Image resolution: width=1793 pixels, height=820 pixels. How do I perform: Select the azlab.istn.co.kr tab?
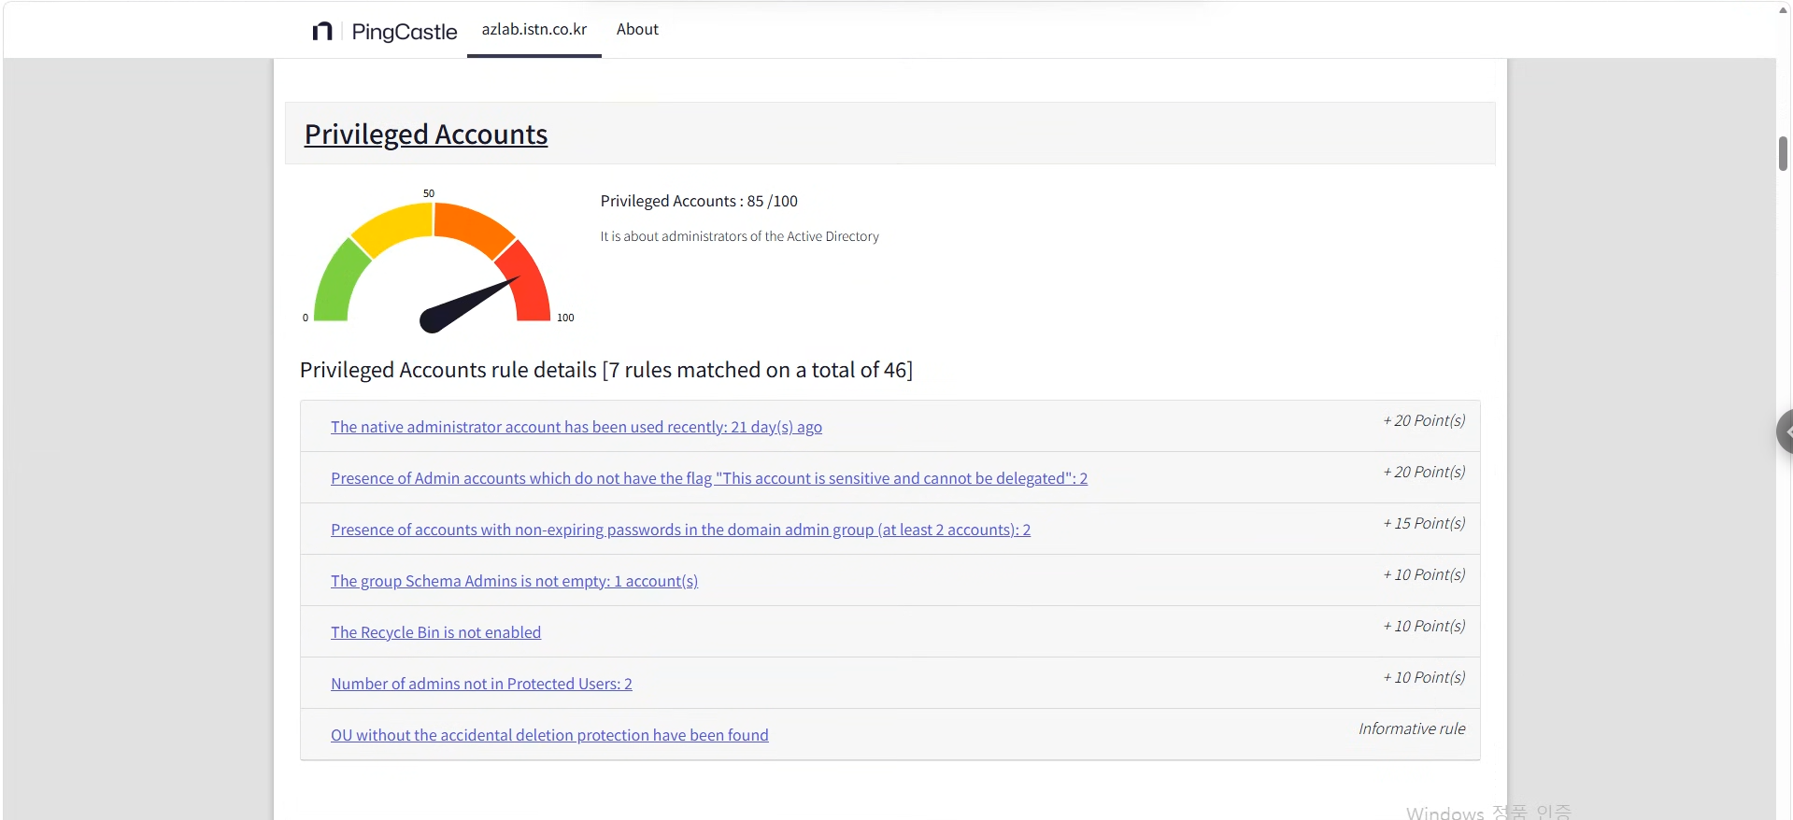pos(534,29)
